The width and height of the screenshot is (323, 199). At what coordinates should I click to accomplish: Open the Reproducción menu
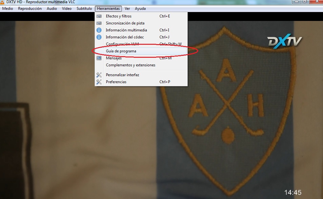tap(30, 9)
